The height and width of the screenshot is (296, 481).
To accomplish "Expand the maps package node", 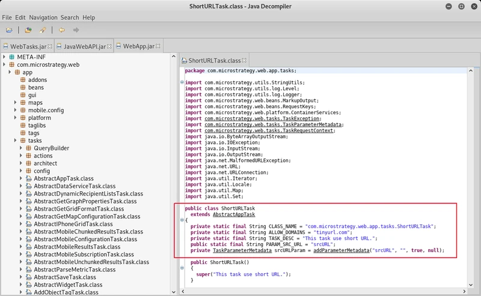I will point(16,102).
